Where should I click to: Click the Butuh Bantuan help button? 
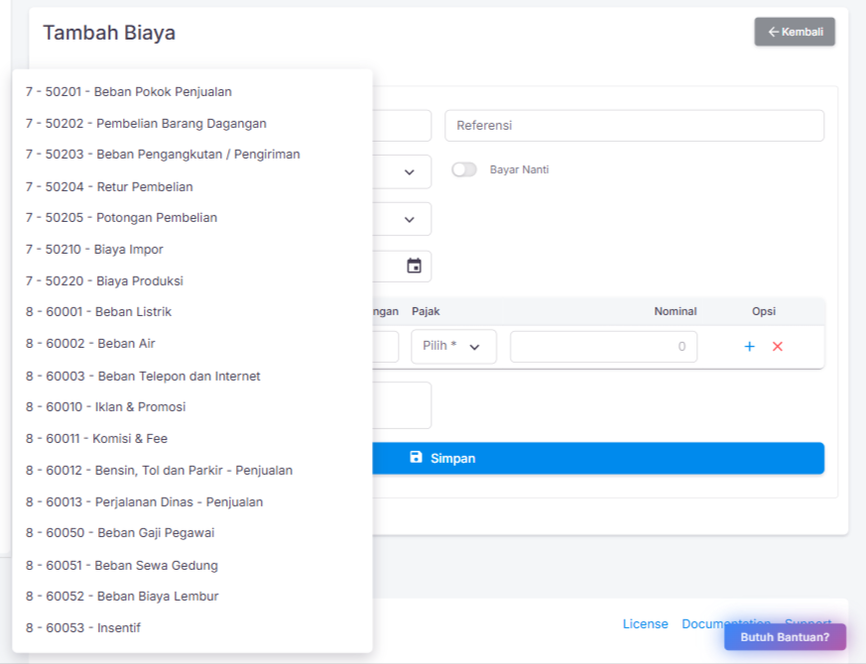[x=784, y=637]
